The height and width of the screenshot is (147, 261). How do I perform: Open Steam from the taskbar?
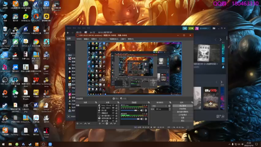(x=30, y=144)
